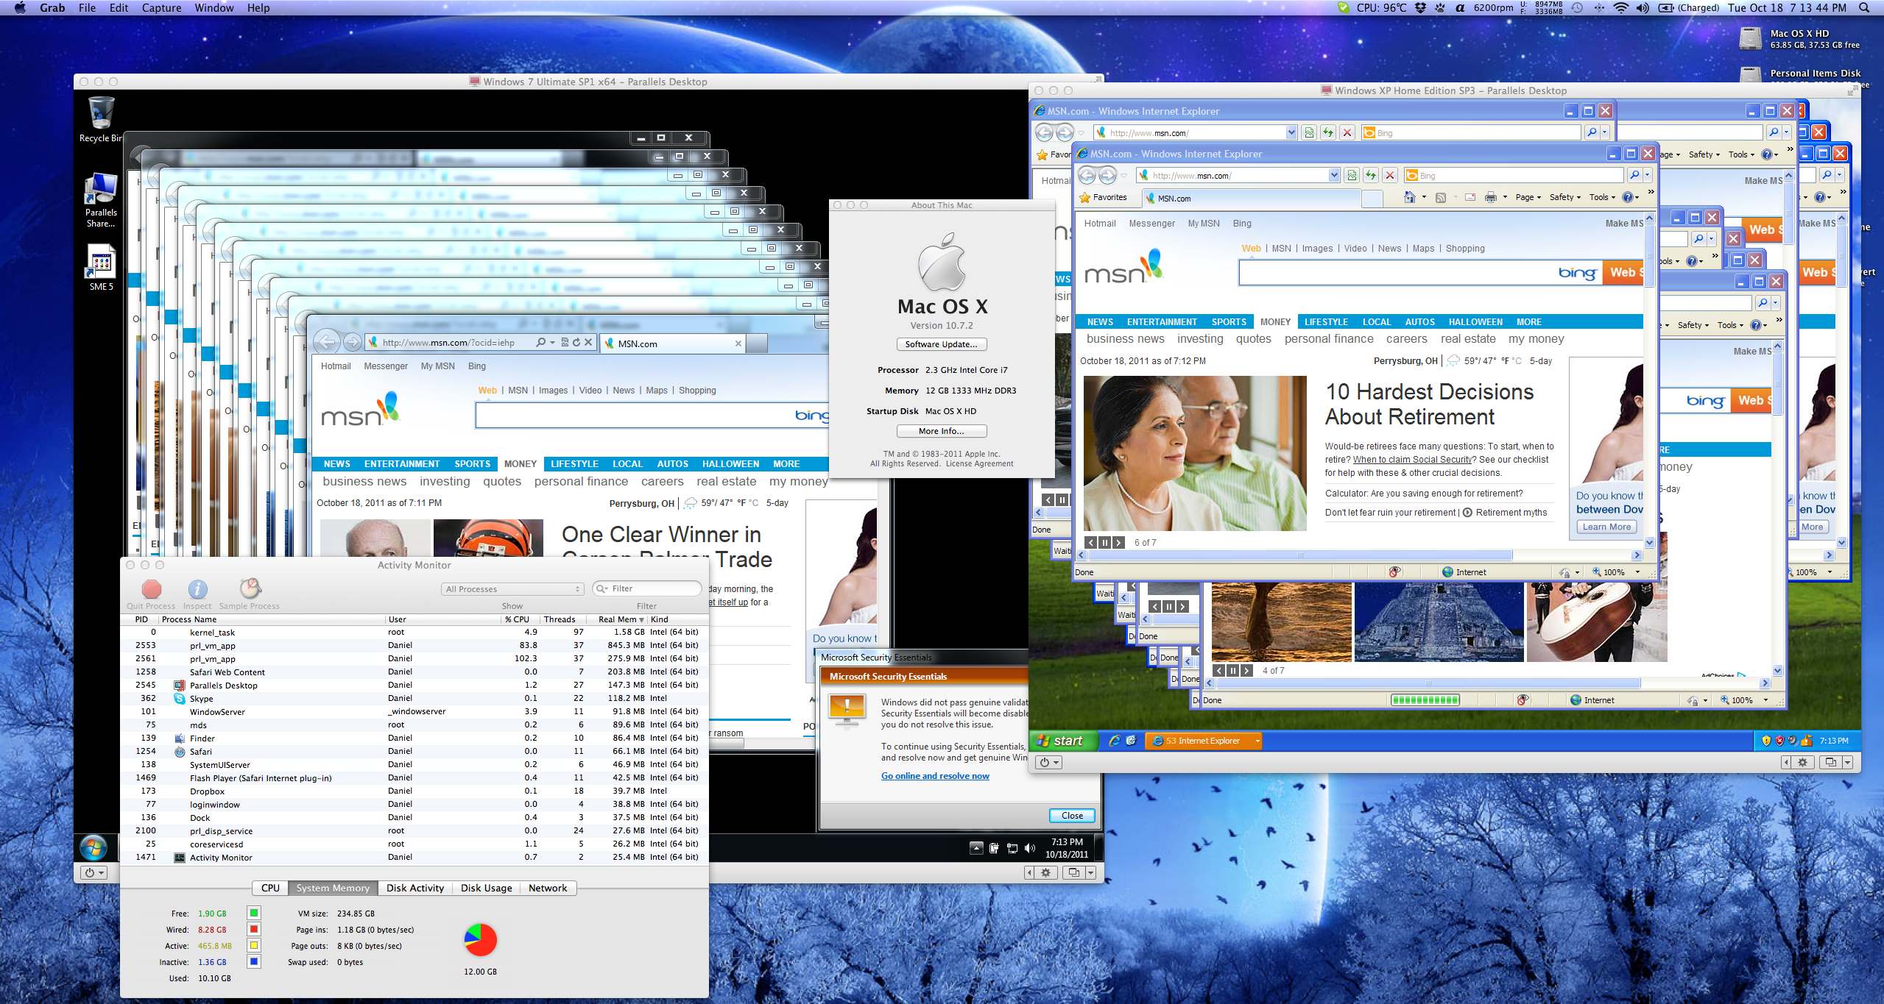Click Back arrow in front XP IE window
1884x1004 pixels.
[1087, 175]
